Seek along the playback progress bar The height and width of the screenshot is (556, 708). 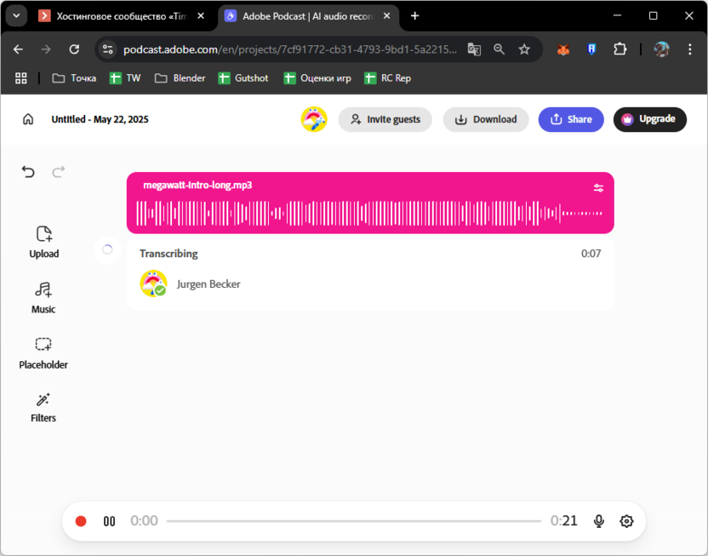pos(353,521)
